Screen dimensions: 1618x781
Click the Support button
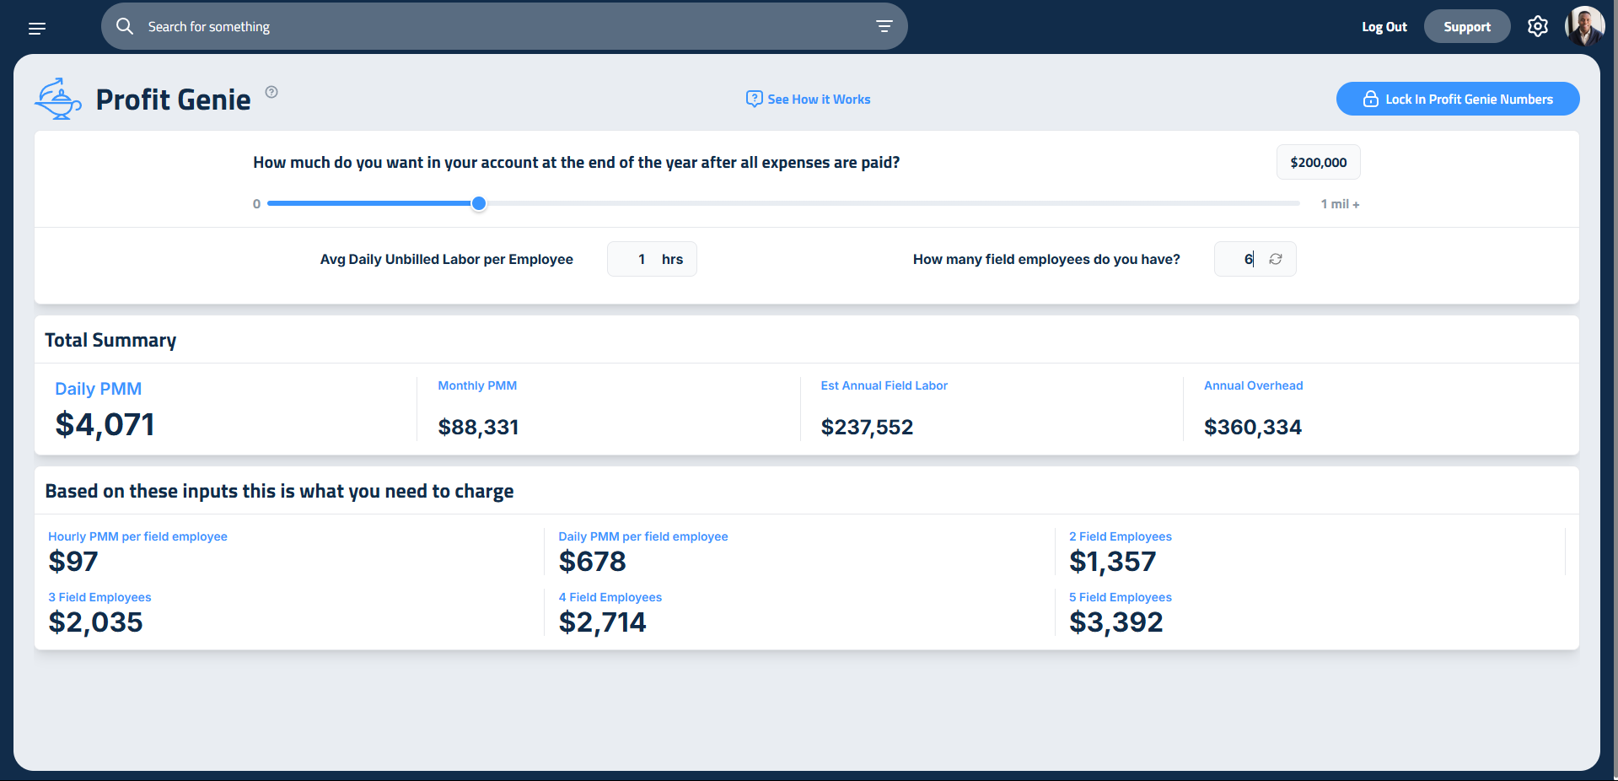(1466, 27)
